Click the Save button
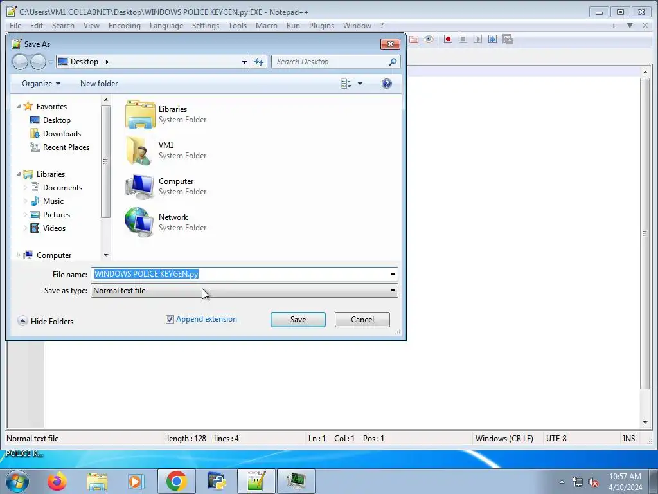This screenshot has height=494, width=658. point(298,320)
